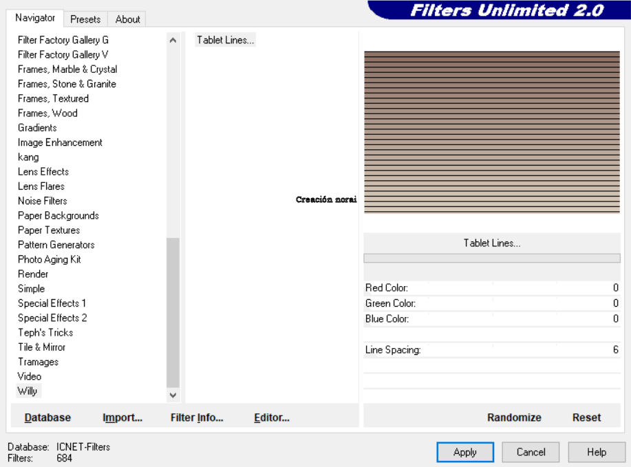Select Photo Aging Kit category
This screenshot has width=631, height=467.
tap(49, 259)
